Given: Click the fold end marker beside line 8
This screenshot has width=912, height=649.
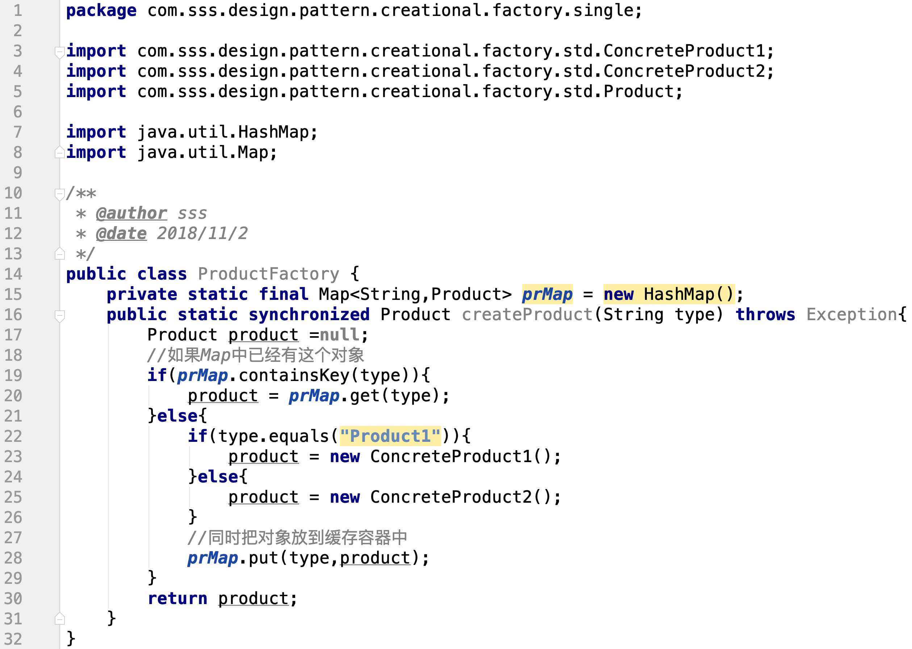Looking at the screenshot, I should tap(59, 152).
